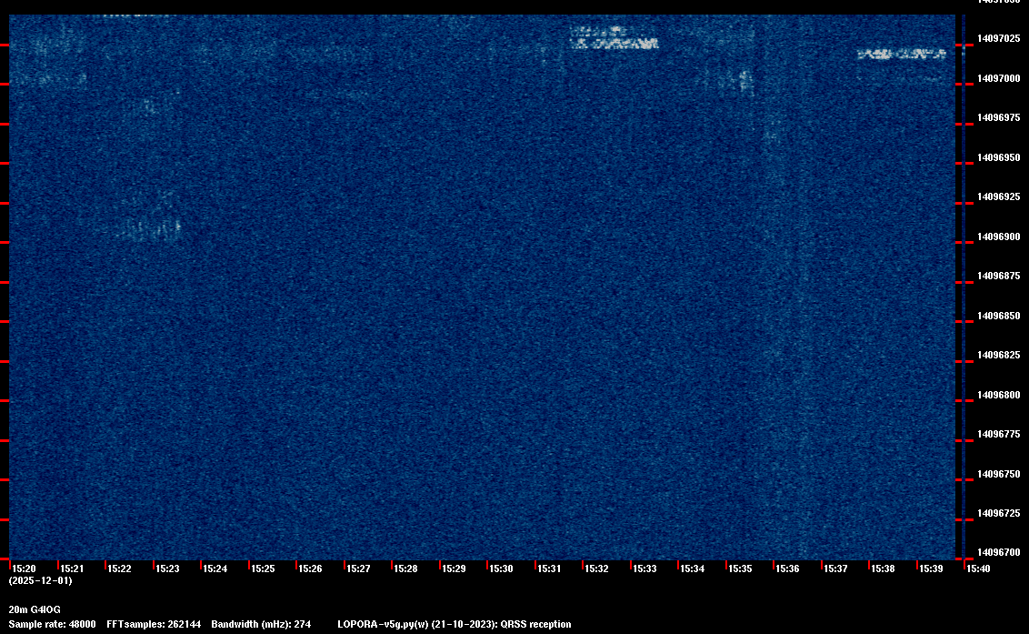Click the 14096775 frequency label
Viewport: 1029px width, 634px height.
pos(999,434)
